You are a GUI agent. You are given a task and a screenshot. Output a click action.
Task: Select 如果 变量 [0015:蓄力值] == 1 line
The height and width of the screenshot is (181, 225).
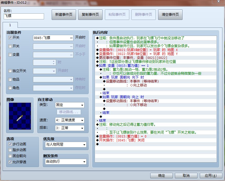point(156,66)
